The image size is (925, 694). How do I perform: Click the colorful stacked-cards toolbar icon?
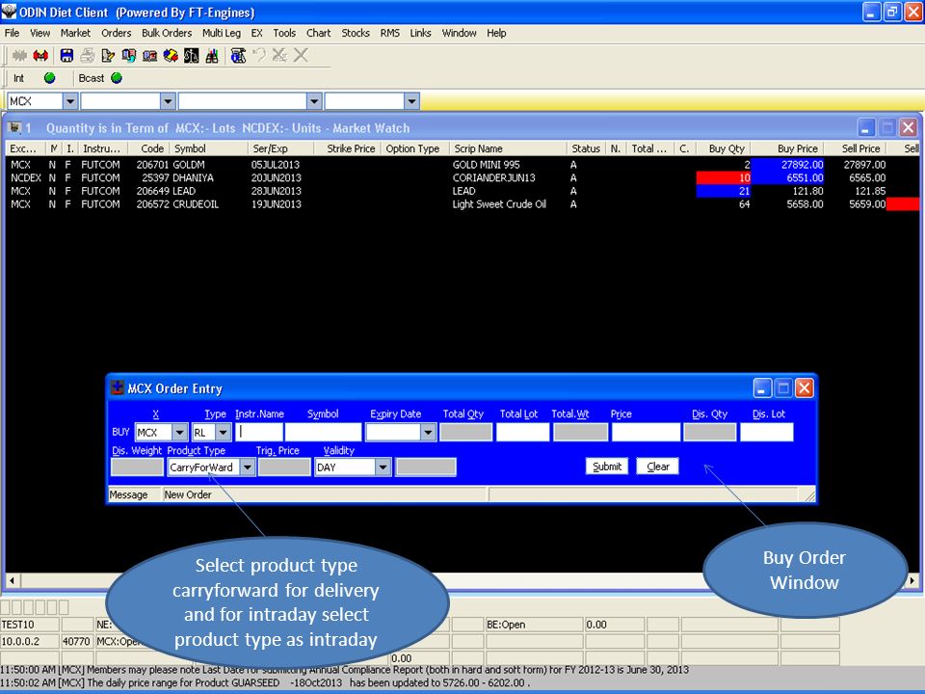pos(171,56)
